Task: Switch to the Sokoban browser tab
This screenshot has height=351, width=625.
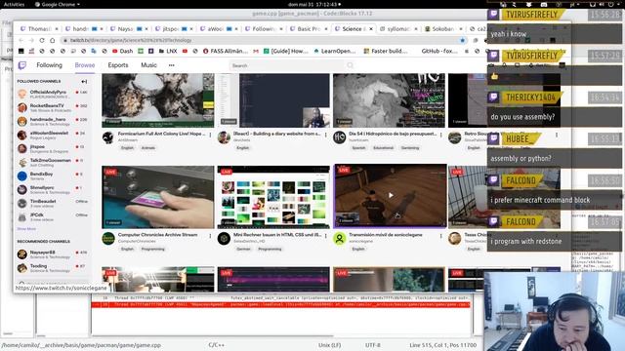Action: click(443, 29)
